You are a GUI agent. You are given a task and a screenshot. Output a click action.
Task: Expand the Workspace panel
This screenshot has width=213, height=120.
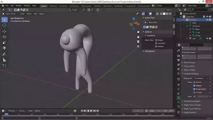click(149, 51)
